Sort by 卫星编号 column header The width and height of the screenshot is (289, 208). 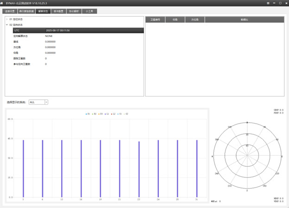click(156, 20)
